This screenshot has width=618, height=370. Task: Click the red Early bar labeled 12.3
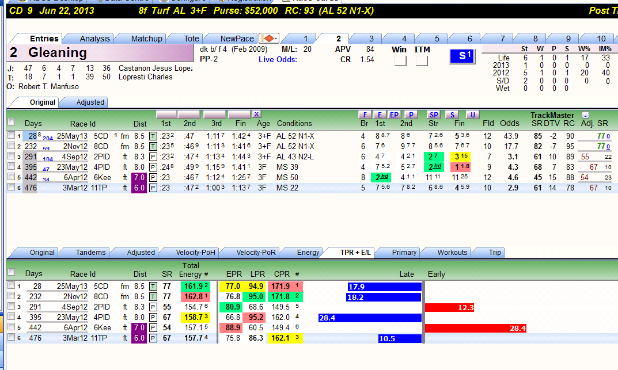point(449,307)
